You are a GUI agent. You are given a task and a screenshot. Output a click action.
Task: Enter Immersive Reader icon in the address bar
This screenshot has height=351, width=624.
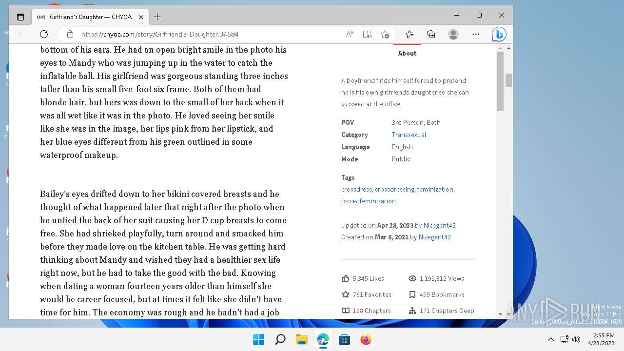pos(367,34)
